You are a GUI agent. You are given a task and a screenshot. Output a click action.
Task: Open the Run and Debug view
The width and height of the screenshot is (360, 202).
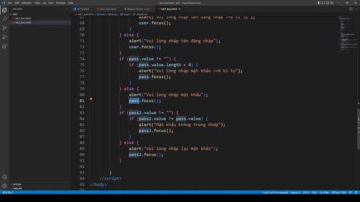4,37
